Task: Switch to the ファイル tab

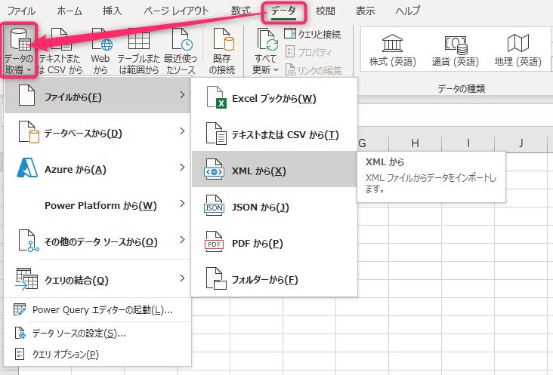Action: [21, 11]
